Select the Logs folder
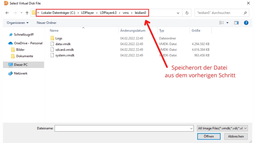 (x=59, y=38)
